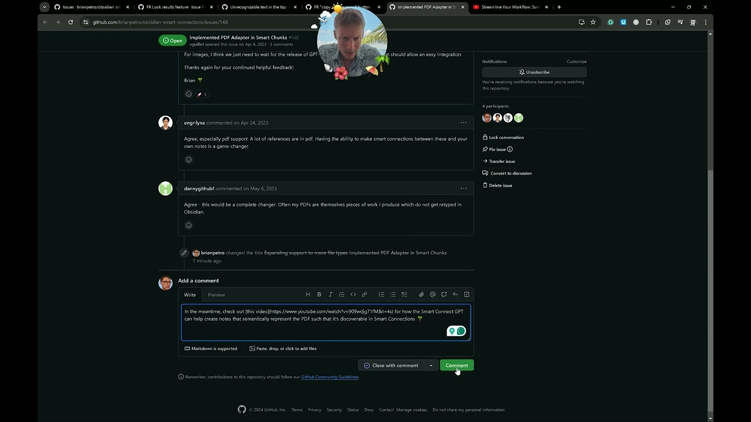Click the Close with comment button
Viewport: 751px width, 422px height.
click(391, 365)
